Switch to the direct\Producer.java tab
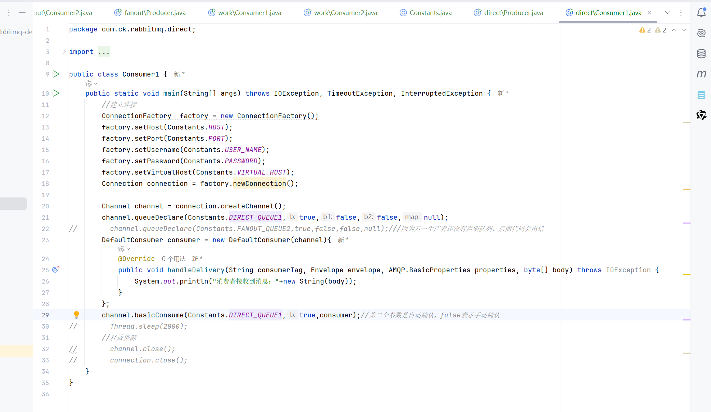Image resolution: width=711 pixels, height=412 pixels. pos(513,13)
